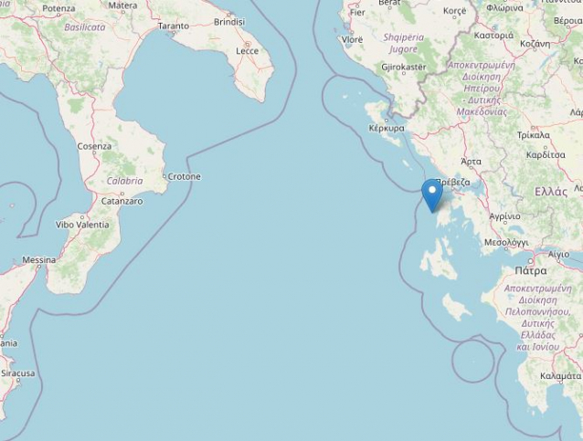Image resolution: width=583 pixels, height=441 pixels.
Task: Click the blue location pin marker
Action: point(432,195)
